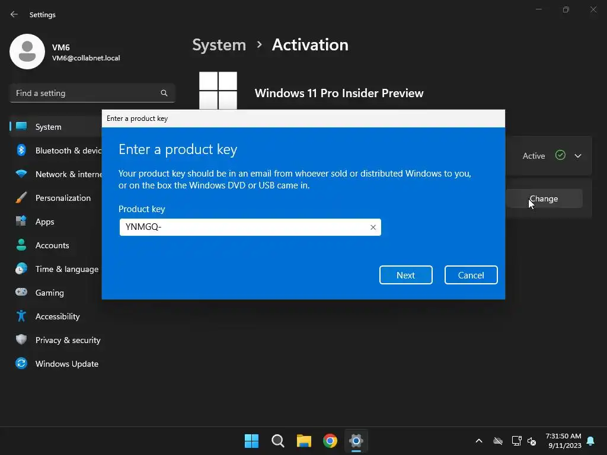The height and width of the screenshot is (455, 607).
Task: Click the System breadcrumb link
Action: pos(219,45)
